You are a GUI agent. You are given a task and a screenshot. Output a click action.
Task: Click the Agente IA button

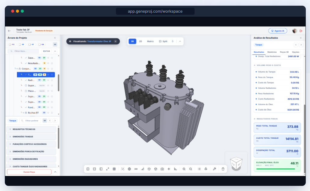click(277, 31)
